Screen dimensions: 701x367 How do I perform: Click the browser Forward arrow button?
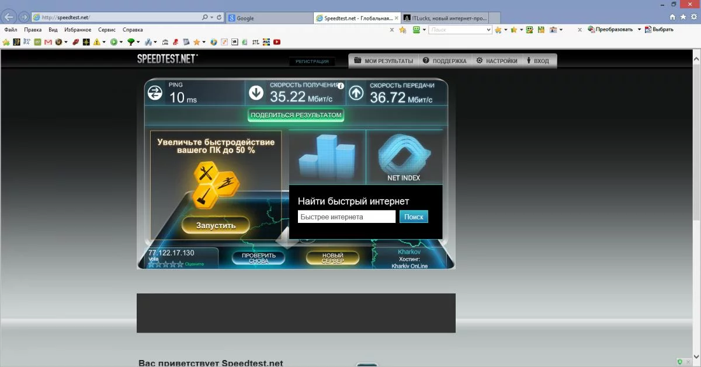pos(23,17)
